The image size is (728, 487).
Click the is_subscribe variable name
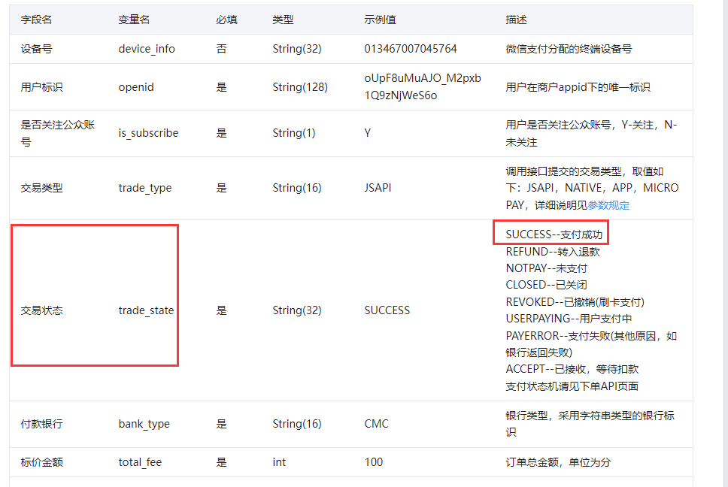[x=148, y=132]
